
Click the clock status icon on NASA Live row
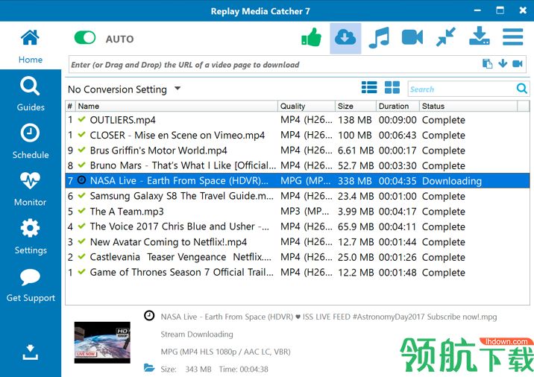82,180
